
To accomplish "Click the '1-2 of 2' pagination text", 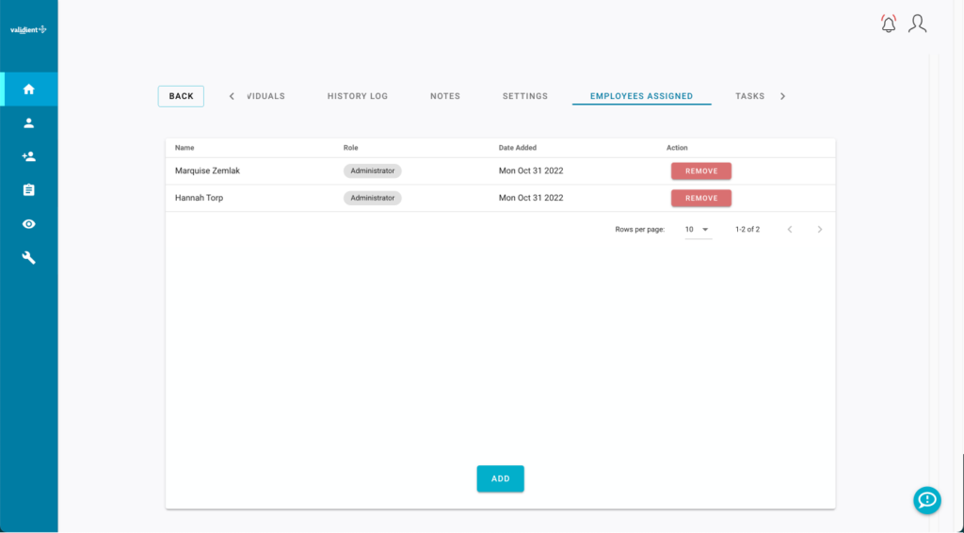I will [x=747, y=230].
